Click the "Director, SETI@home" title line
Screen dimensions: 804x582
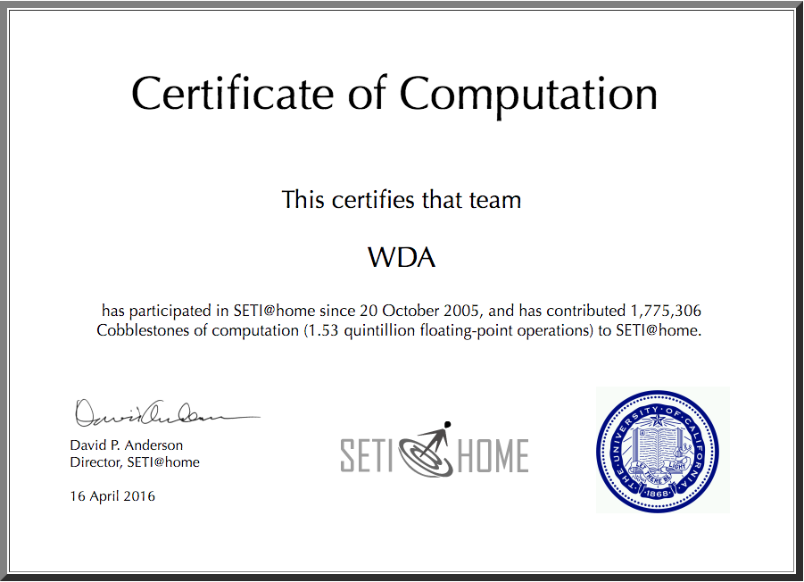[x=135, y=462]
